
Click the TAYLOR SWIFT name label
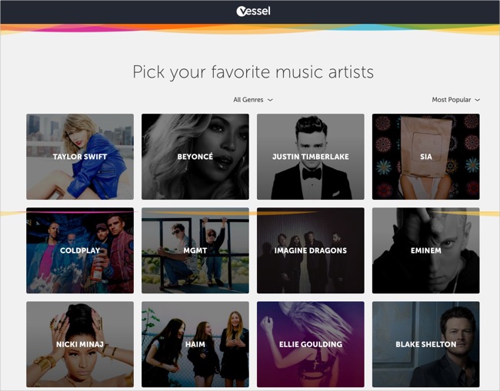[x=80, y=157]
